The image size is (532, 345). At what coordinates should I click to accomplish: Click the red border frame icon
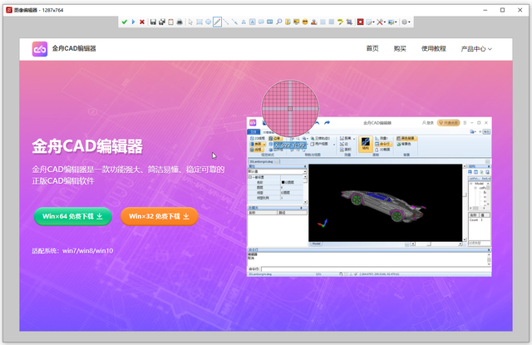tap(360, 22)
